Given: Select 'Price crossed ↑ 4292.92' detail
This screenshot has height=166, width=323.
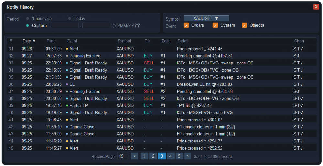Looking at the screenshot, I should 199,148.
